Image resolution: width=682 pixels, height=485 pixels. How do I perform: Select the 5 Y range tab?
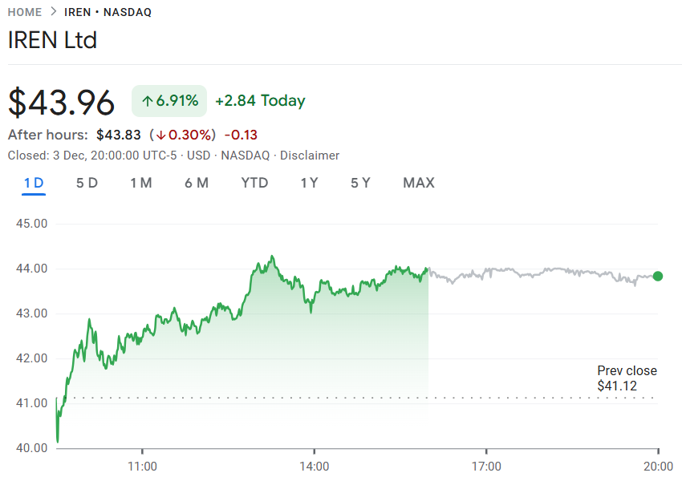[360, 183]
